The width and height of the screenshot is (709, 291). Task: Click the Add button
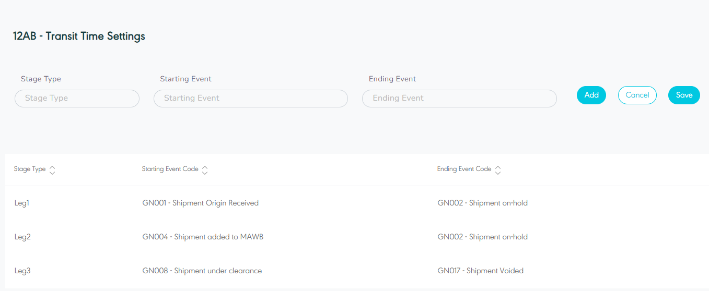coord(591,95)
